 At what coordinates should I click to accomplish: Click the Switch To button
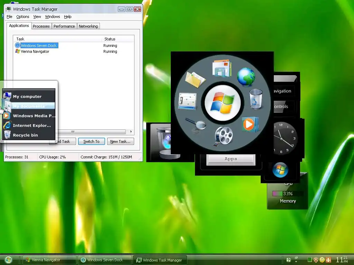coord(91,141)
